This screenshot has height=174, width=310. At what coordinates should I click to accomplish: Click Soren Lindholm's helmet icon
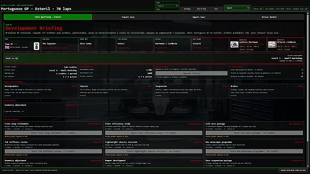click(272, 44)
